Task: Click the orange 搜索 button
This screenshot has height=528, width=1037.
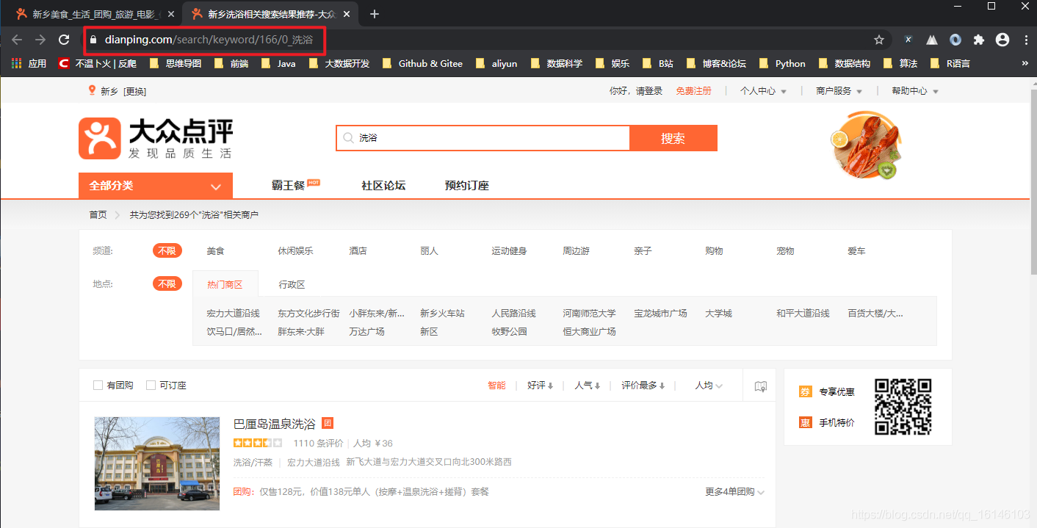Action: [673, 138]
